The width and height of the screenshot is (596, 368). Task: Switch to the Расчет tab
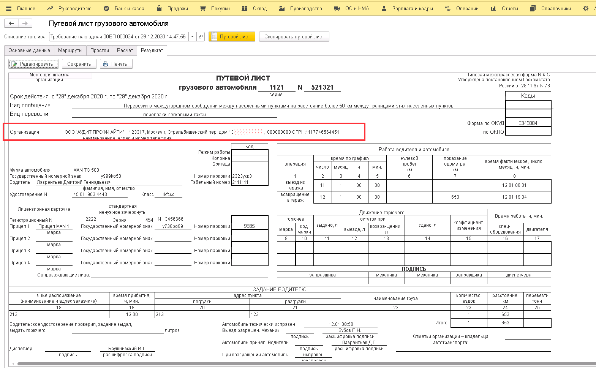[x=125, y=51]
